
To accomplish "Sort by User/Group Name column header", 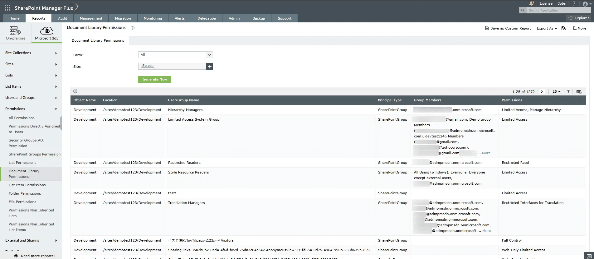I will point(183,100).
